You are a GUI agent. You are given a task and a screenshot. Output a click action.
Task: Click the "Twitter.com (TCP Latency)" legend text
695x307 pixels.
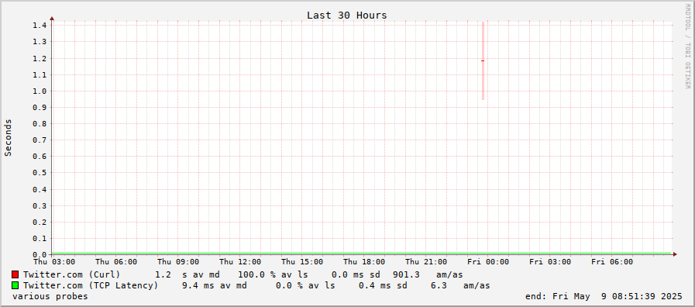click(x=91, y=285)
